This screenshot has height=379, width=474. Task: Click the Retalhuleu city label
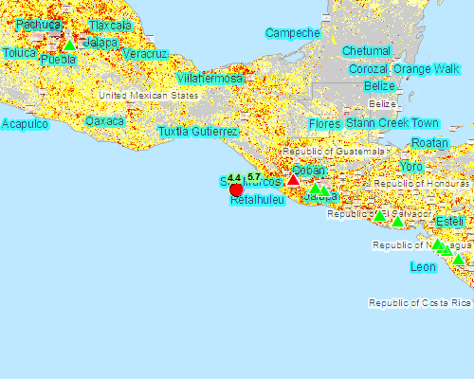point(258,200)
